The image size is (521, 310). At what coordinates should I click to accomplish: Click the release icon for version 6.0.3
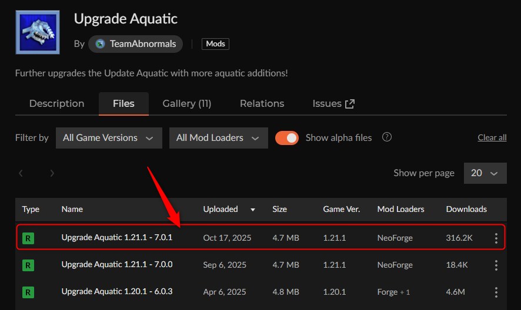coord(28,292)
